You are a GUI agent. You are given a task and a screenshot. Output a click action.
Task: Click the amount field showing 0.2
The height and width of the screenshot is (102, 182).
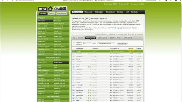point(88,43)
